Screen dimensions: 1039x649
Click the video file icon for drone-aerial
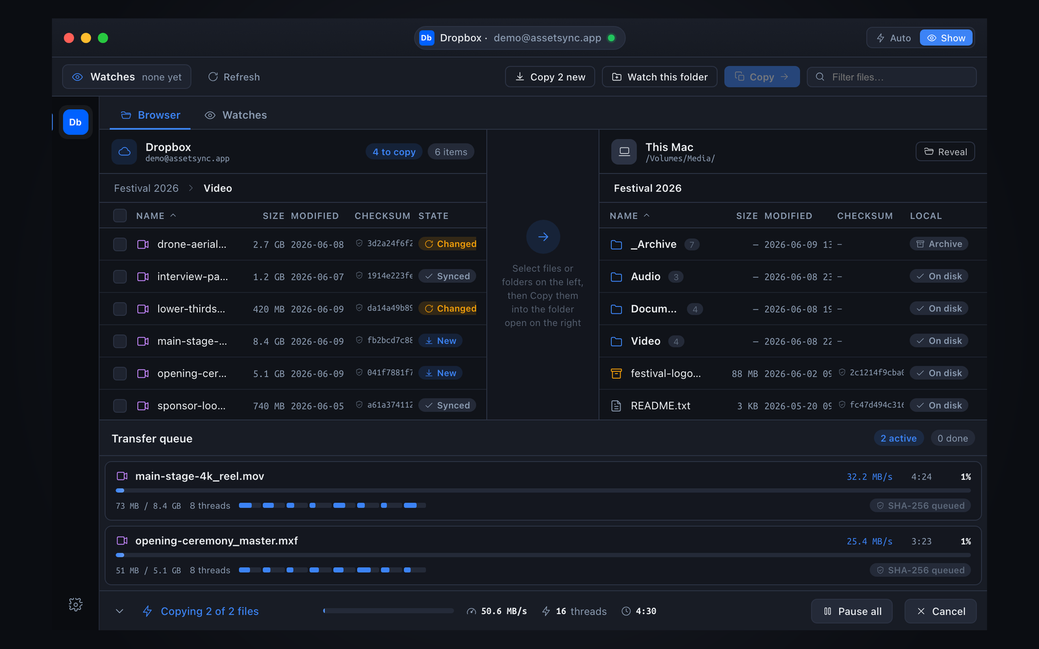click(x=143, y=245)
